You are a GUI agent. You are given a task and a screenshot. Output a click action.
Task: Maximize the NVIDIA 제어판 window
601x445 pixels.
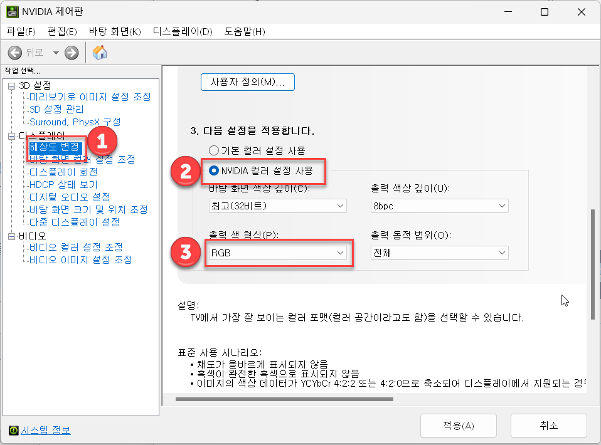click(x=545, y=12)
